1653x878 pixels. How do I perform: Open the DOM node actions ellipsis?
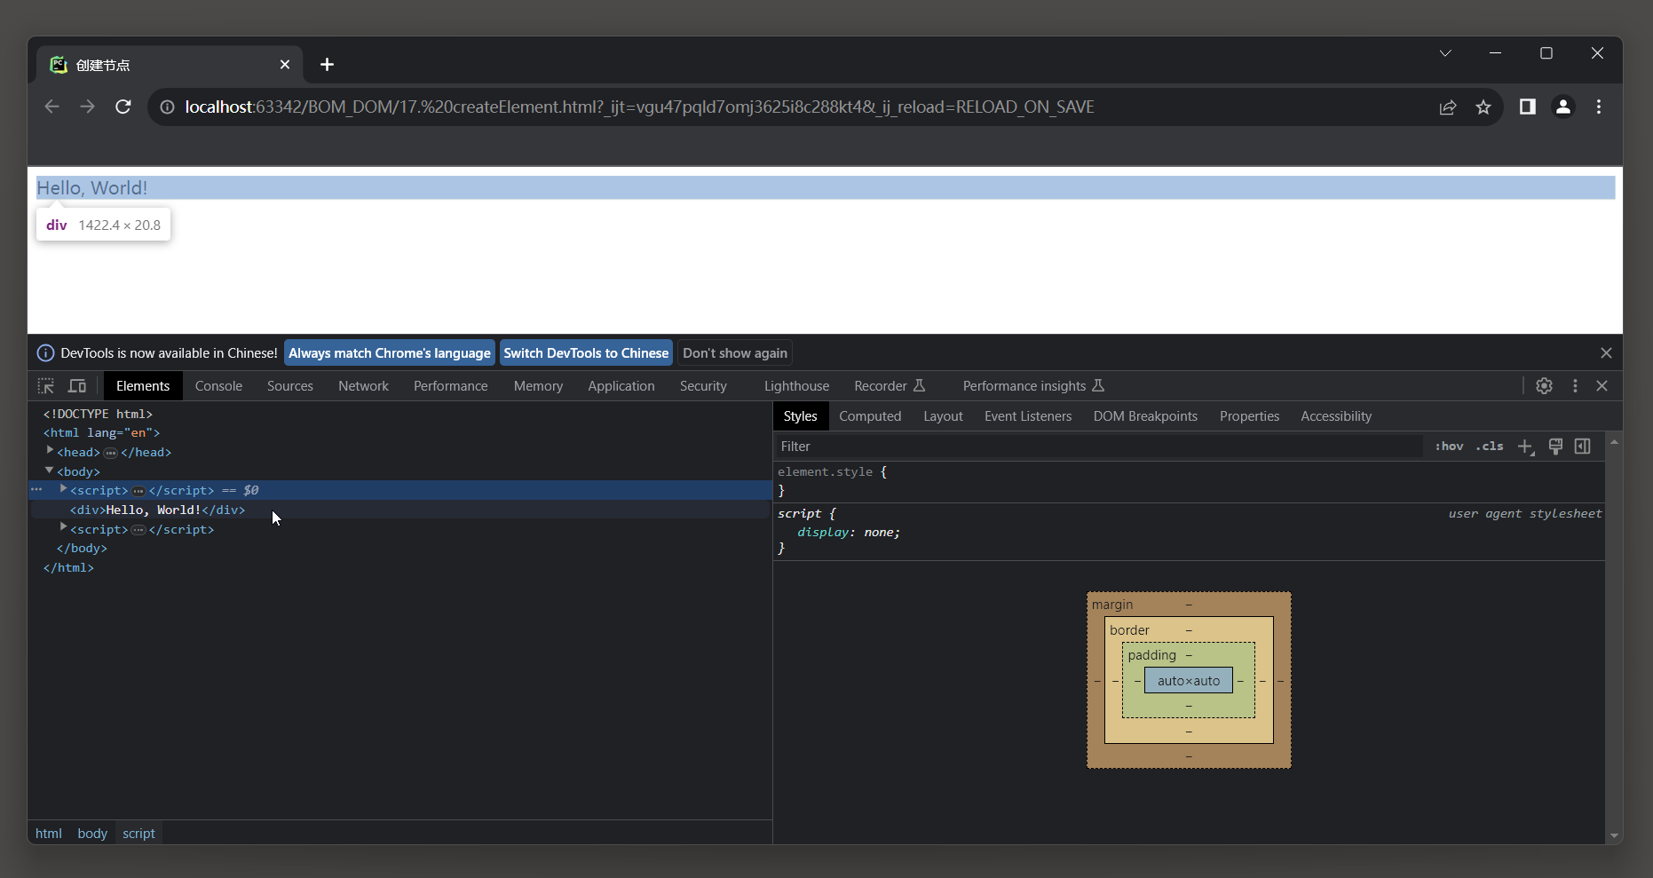(36, 489)
